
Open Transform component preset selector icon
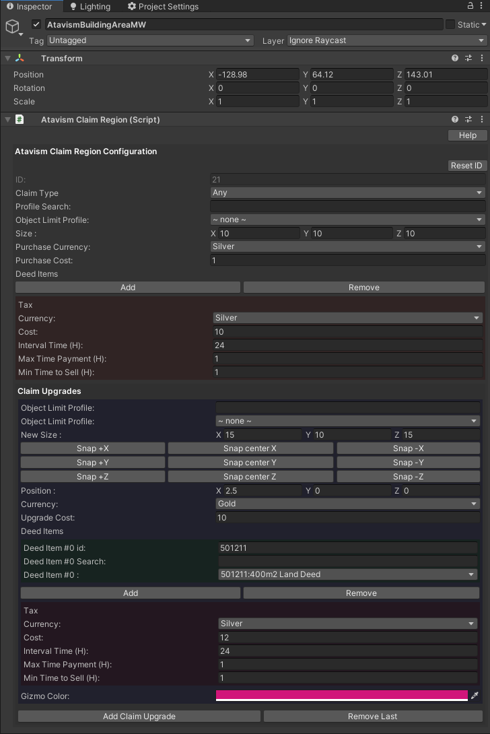[x=468, y=59]
